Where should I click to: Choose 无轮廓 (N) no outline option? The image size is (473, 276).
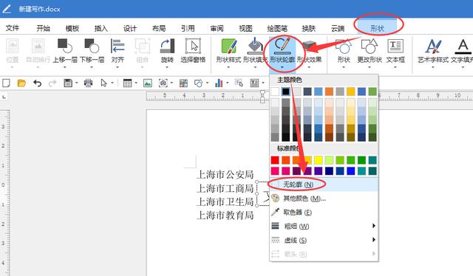324,184
